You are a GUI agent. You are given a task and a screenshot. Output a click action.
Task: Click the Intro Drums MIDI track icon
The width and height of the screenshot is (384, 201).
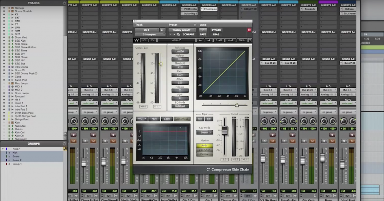[12, 67]
